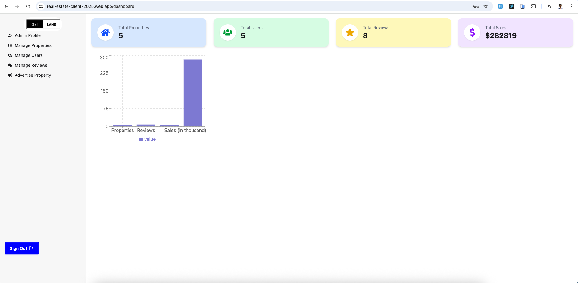The image size is (578, 283).
Task: Open the Extensions puzzle icon
Action: tap(533, 6)
